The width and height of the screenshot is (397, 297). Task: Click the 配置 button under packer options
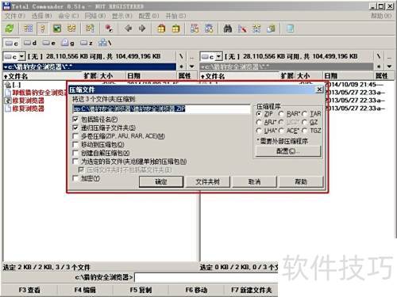(288, 151)
